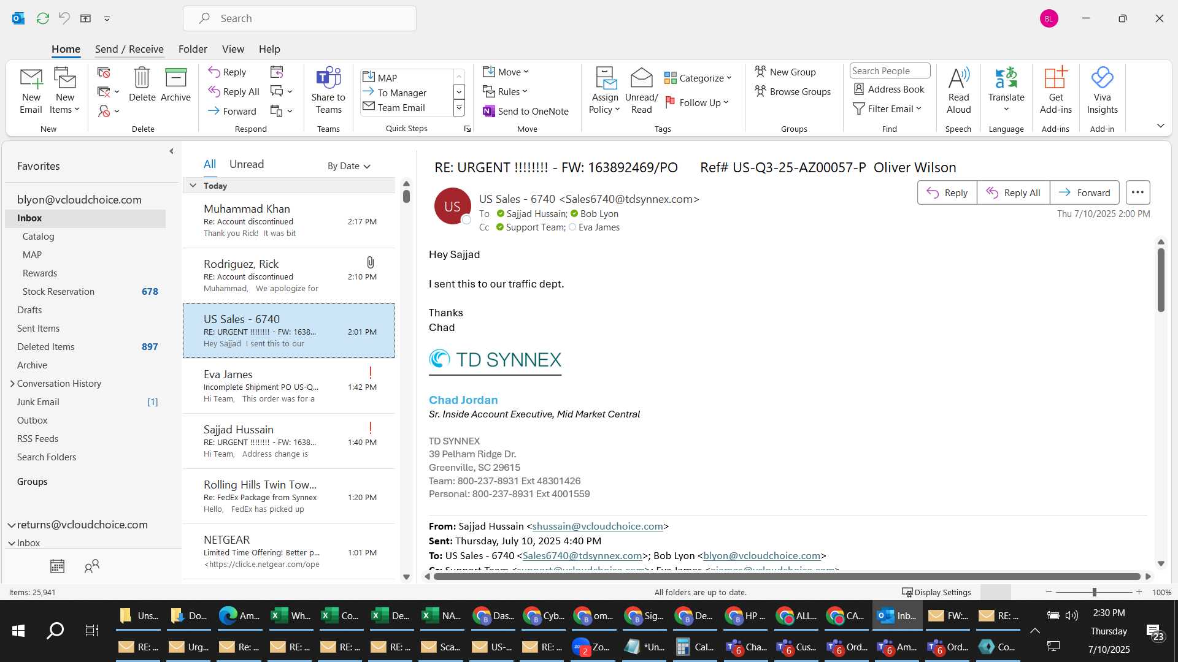Collapse the folder pane arrow
This screenshot has height=662, width=1178.
point(171,151)
